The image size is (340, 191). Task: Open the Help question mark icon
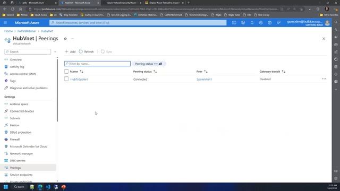pyautogui.click(x=269, y=23)
